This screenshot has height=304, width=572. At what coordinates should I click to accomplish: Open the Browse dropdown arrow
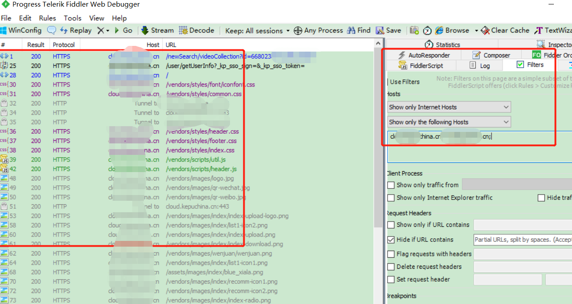(476, 31)
